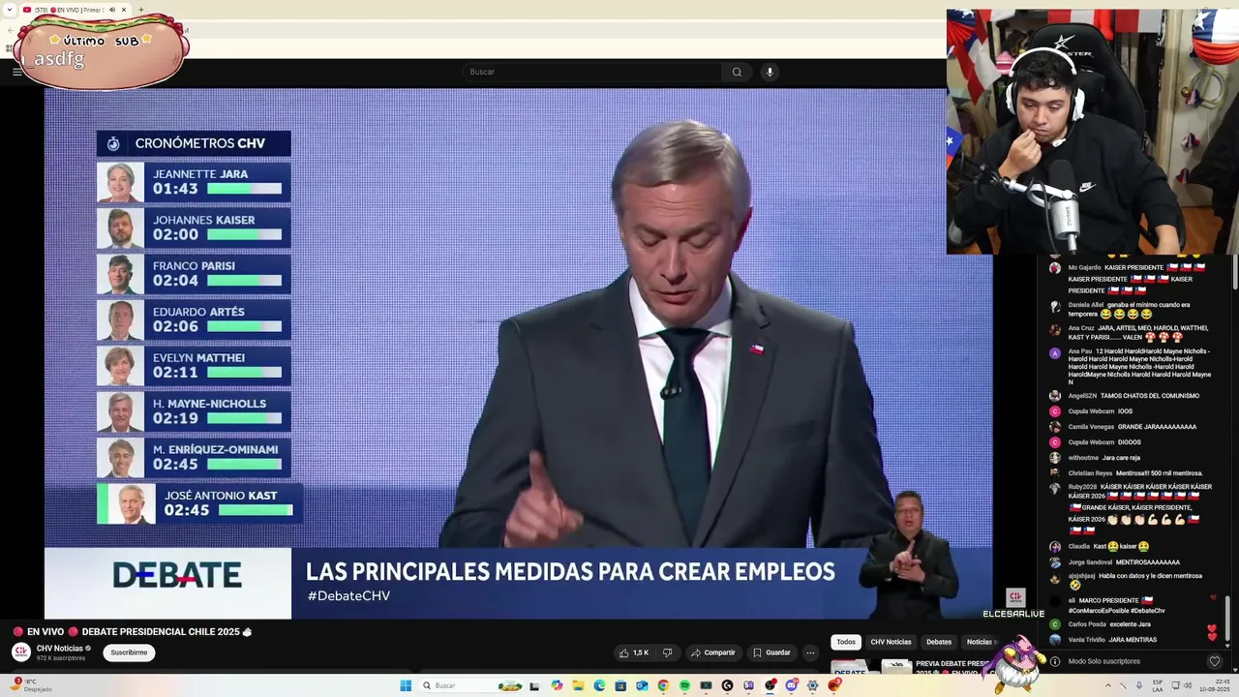Viewport: 1239px width, 697px height.
Task: Select the EN VIVO browser tab
Action: click(76, 10)
